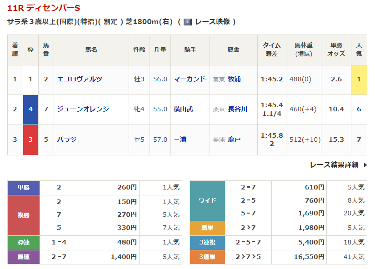Open horse page for エコロヴァルツ
375x269 pixels.
coord(80,79)
